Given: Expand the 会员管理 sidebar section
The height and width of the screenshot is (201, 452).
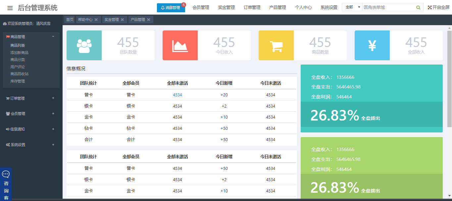Looking at the screenshot, I should tap(53, 114).
